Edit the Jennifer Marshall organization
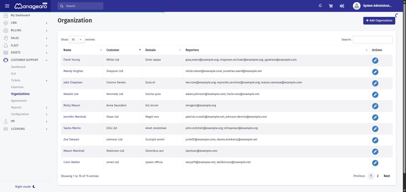The height and width of the screenshot is (192, 406). point(375,117)
